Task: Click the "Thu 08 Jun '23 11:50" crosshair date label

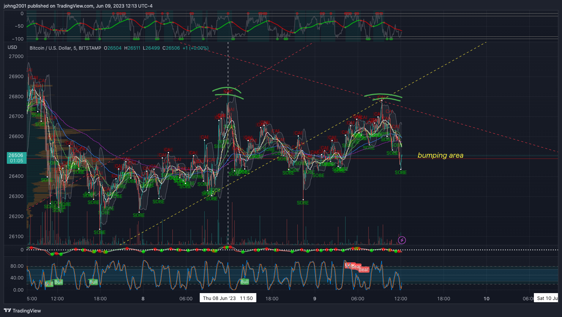Action: pos(228,298)
